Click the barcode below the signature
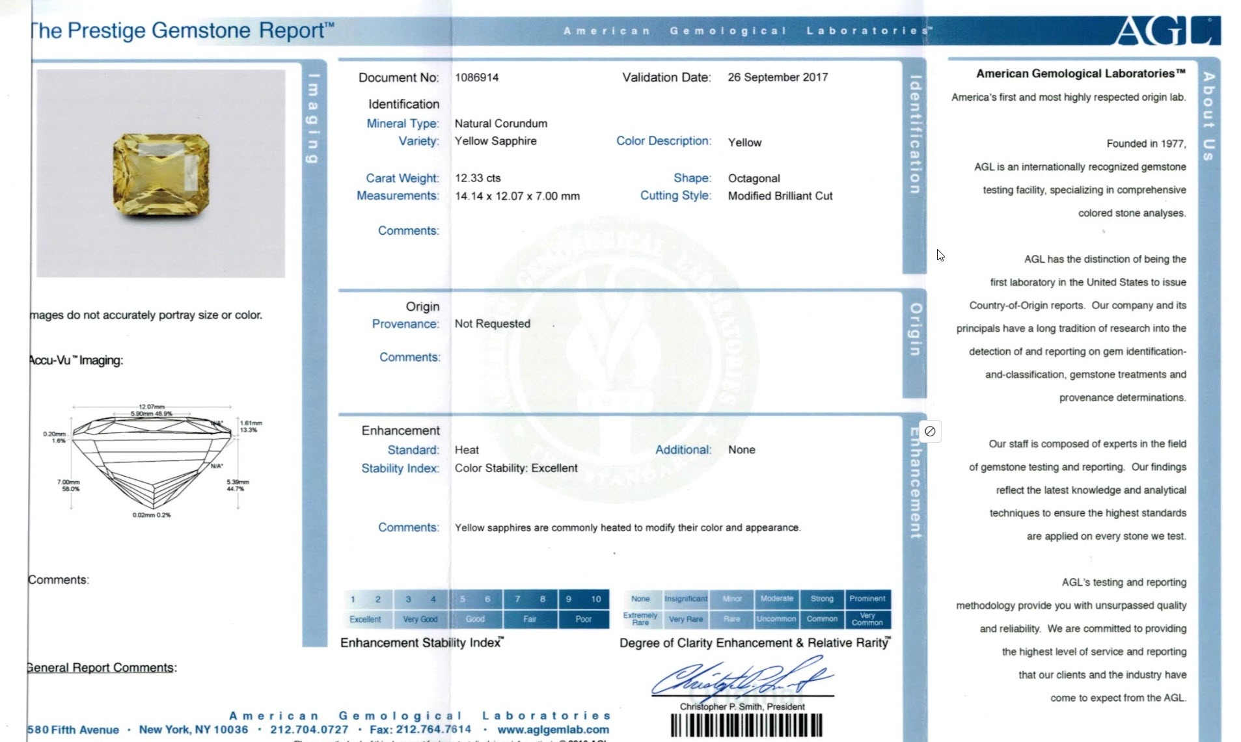Screen dimensions: 1241x742 point(746,725)
